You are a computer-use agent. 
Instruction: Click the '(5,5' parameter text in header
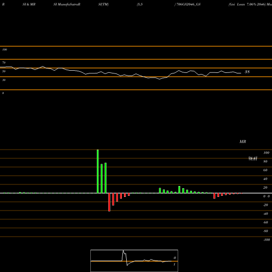coord(140,4)
